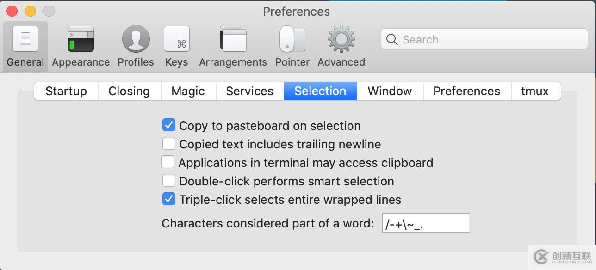Uncheck triple-click selects entire wrapped lines
Viewport: 596px width, 270px height.
pos(169,199)
